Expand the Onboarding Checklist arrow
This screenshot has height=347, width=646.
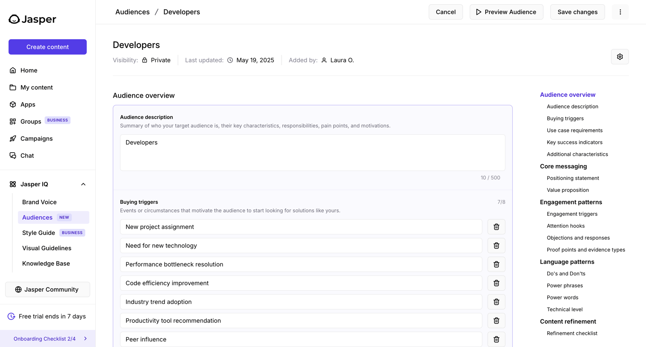(x=85, y=339)
